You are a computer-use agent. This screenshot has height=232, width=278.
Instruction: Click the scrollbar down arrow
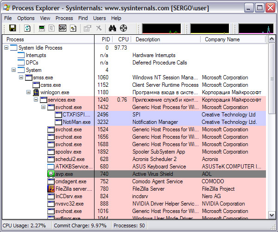pyautogui.click(x=272, y=215)
